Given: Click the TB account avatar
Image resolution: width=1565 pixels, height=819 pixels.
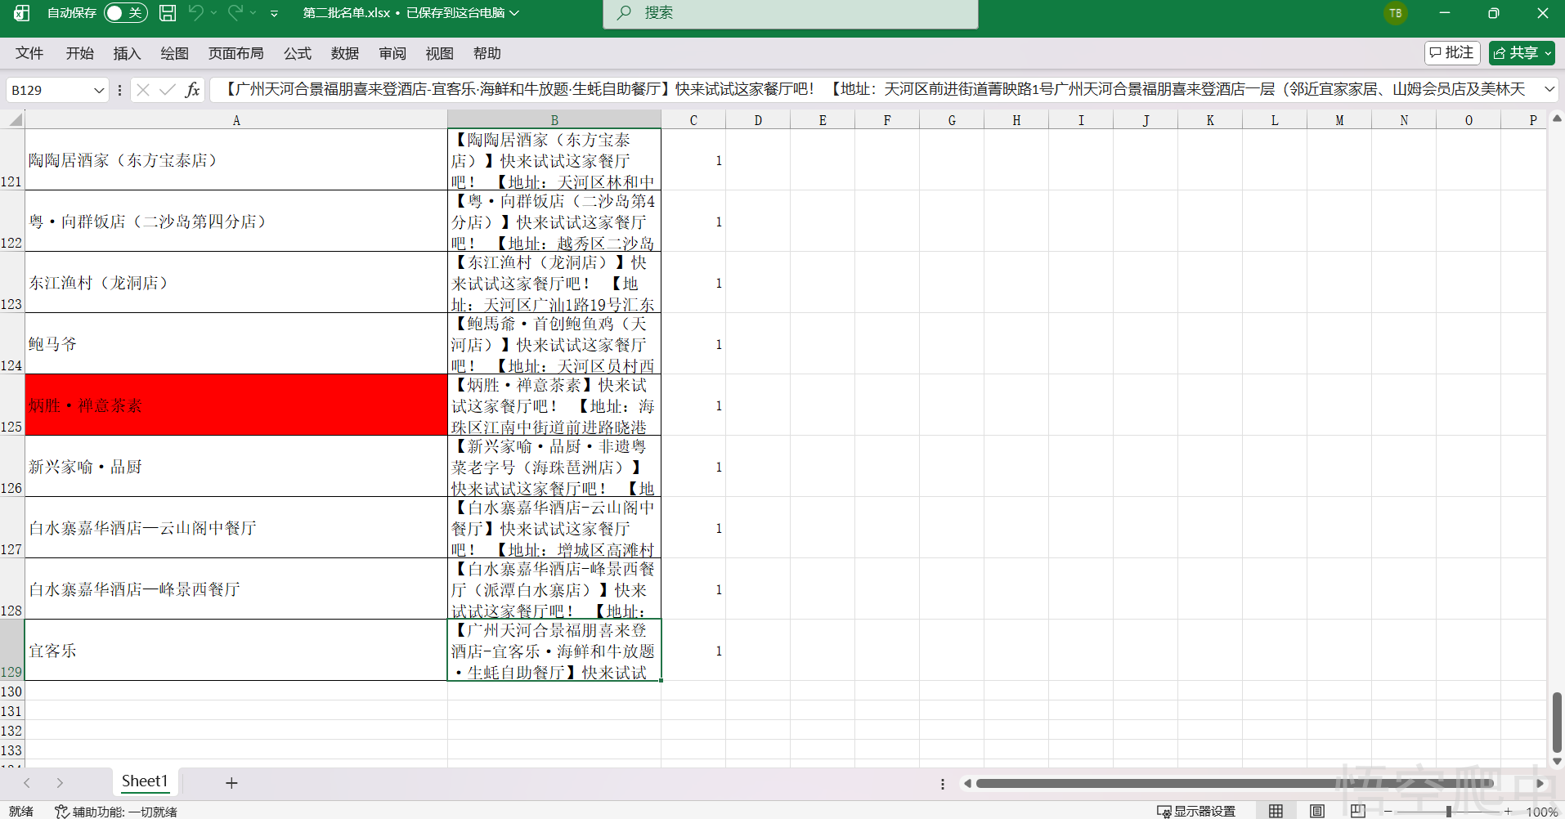Looking at the screenshot, I should (1395, 13).
